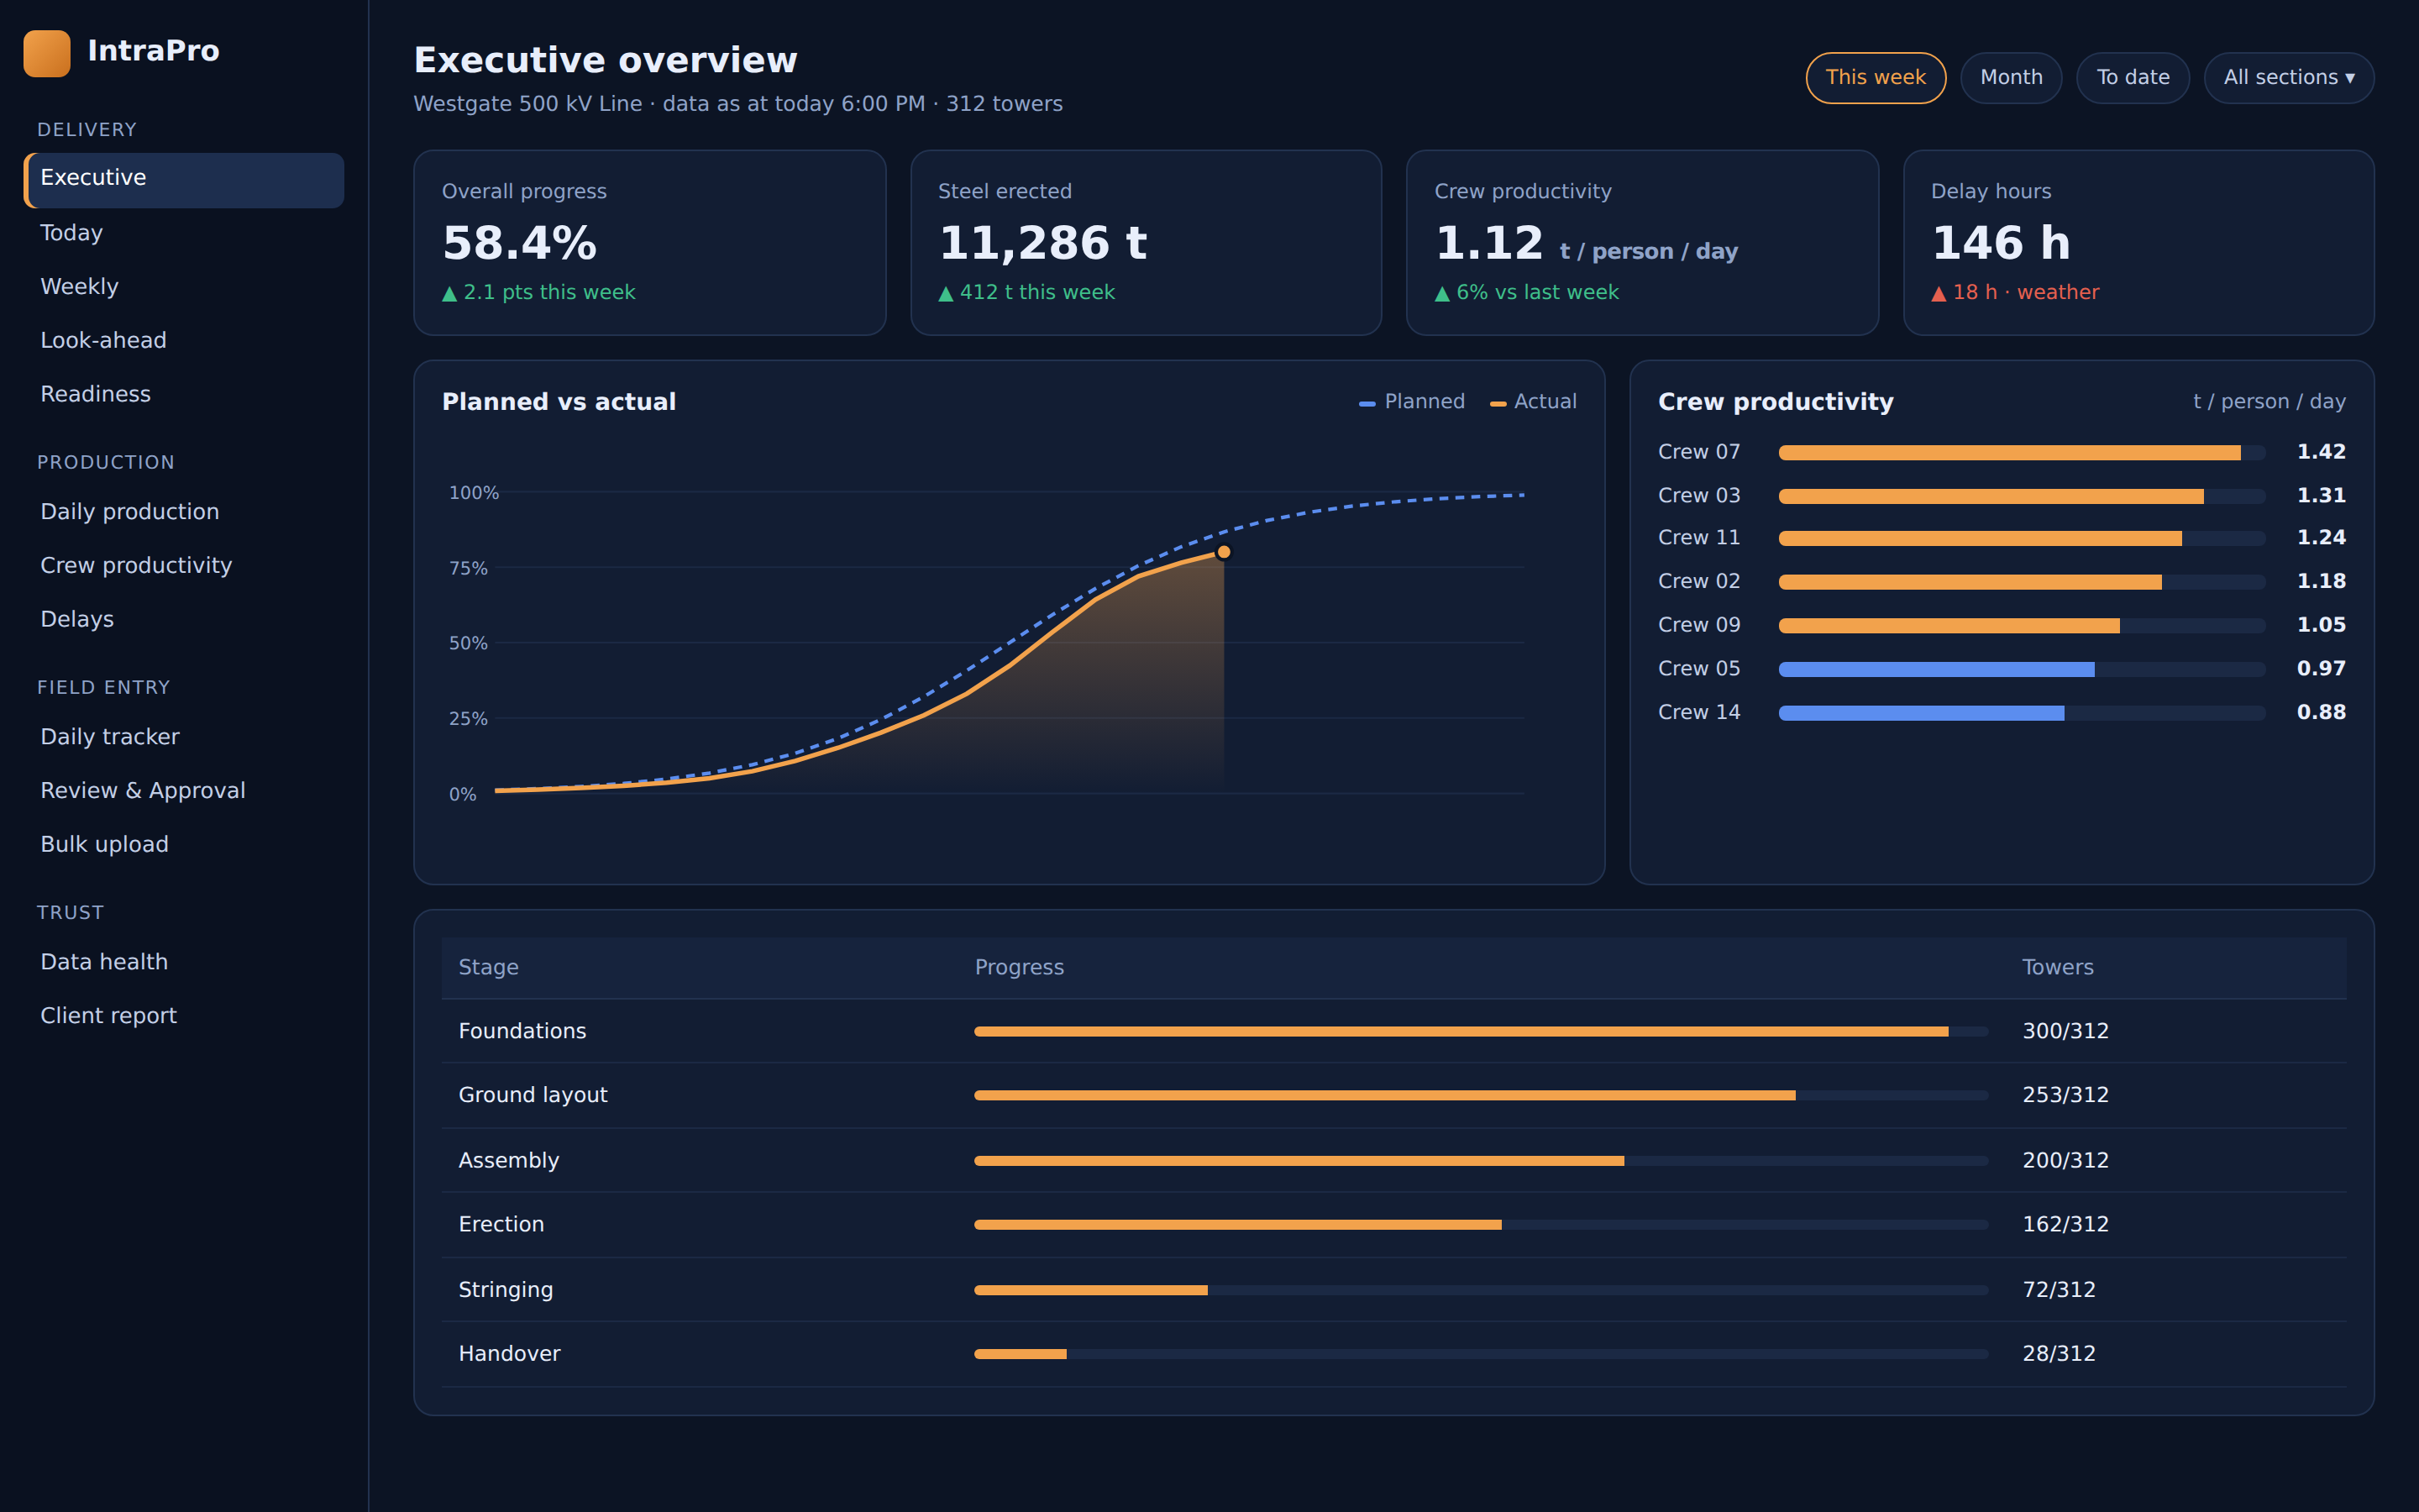Viewport: 2419px width, 1512px height.
Task: Click the Crew 05 label
Action: [x=1698, y=669]
